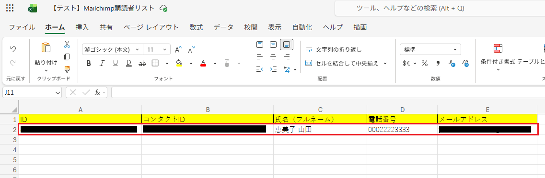Click the select-all corner triangle

(x=14, y=110)
